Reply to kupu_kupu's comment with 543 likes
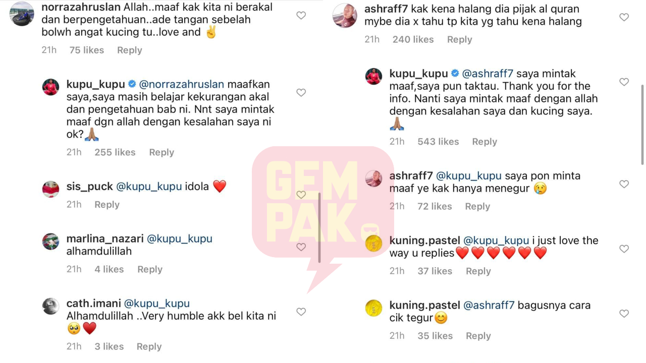The width and height of the screenshot is (646, 363). [484, 142]
